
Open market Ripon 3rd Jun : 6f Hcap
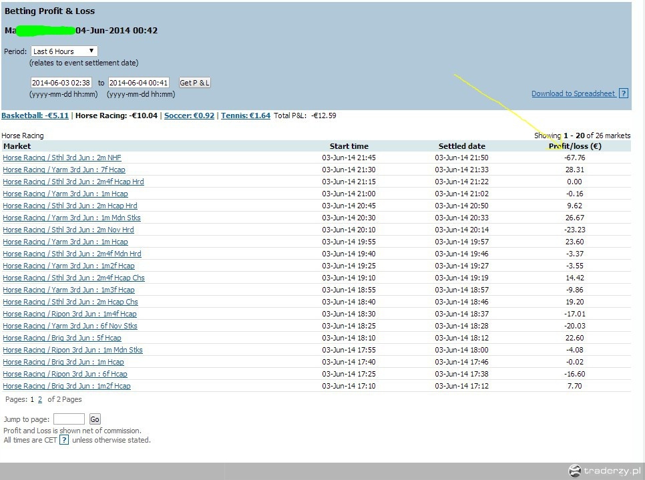(65, 374)
